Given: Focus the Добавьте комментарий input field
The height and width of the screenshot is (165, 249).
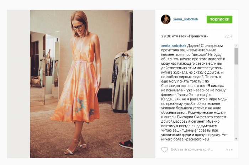Looking at the screenshot, I should [x=191, y=150].
